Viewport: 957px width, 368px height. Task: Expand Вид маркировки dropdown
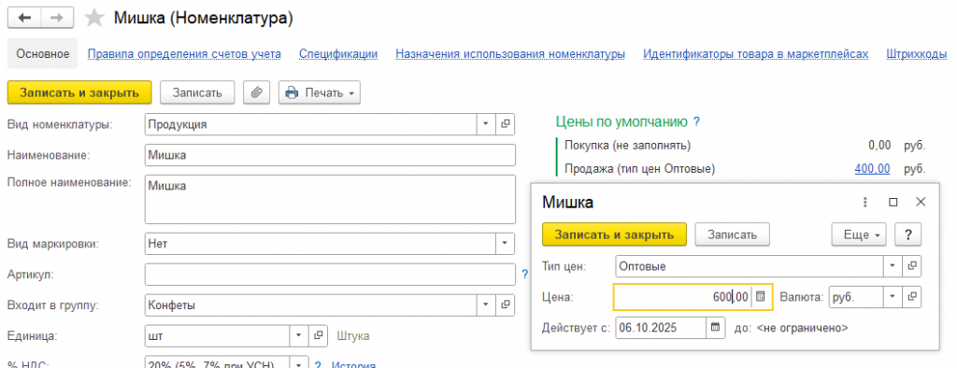(x=506, y=244)
